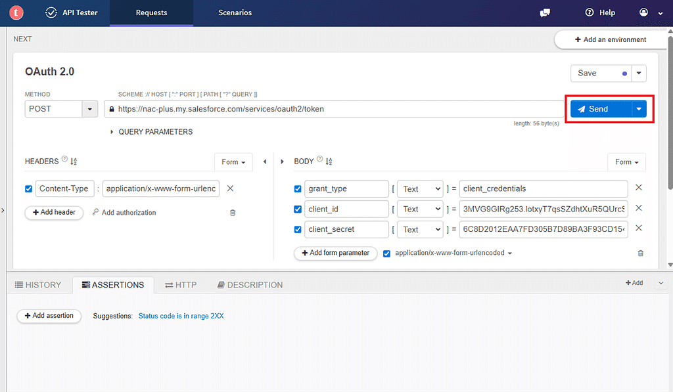The width and height of the screenshot is (673, 392).
Task: Click the Talend logo icon
Action: tap(16, 12)
